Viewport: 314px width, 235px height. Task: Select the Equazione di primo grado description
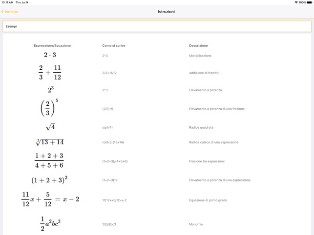208,200
